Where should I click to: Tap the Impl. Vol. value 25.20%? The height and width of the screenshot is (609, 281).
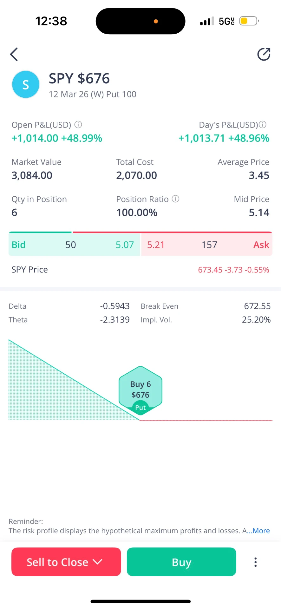point(256,319)
